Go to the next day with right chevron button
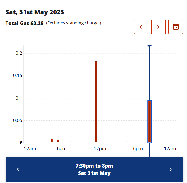This screenshot has width=187, height=183. point(158,27)
